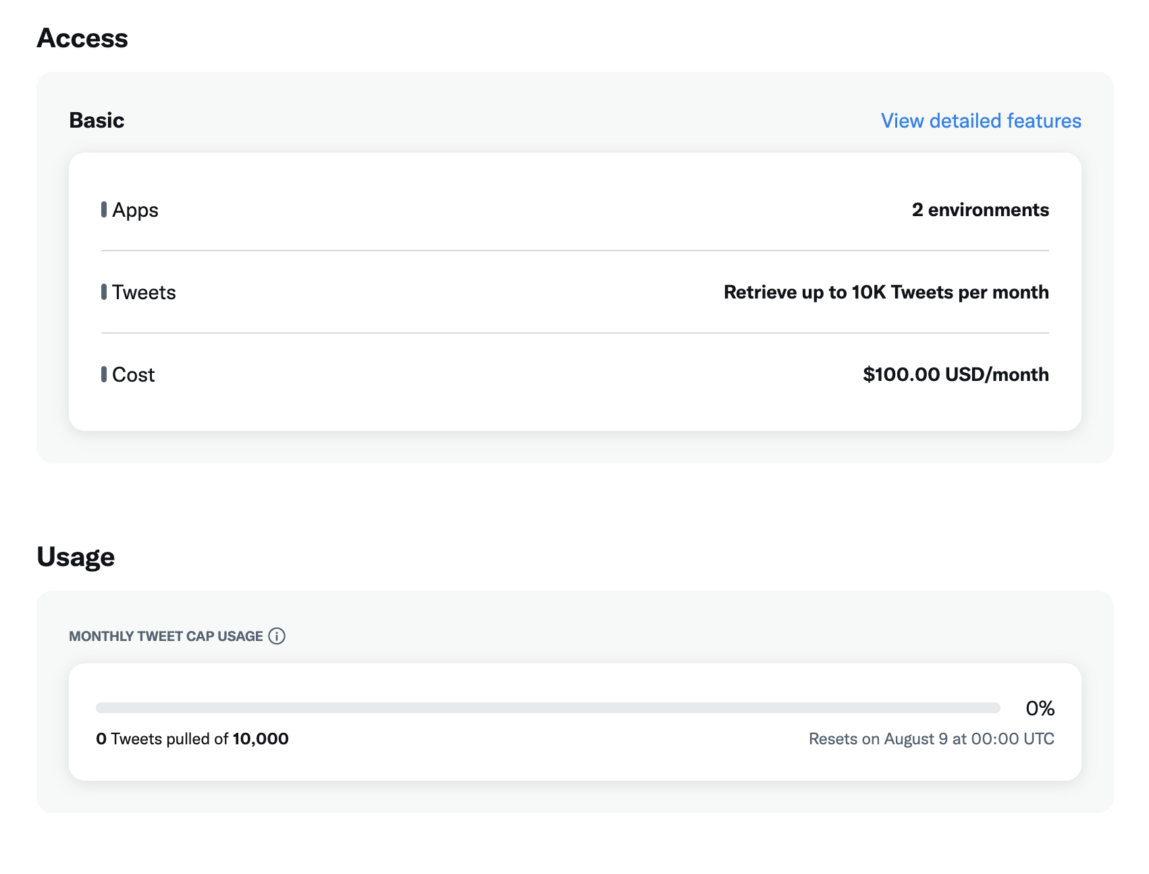
Task: Click "Retrieve up to 10K Tweets per month" text
Action: coord(886,292)
